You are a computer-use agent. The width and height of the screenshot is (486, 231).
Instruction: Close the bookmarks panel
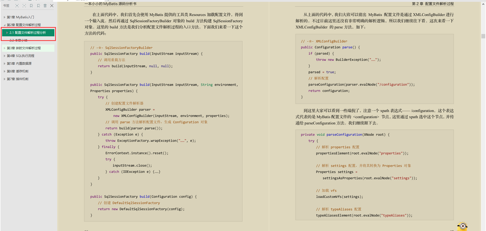point(52,6)
